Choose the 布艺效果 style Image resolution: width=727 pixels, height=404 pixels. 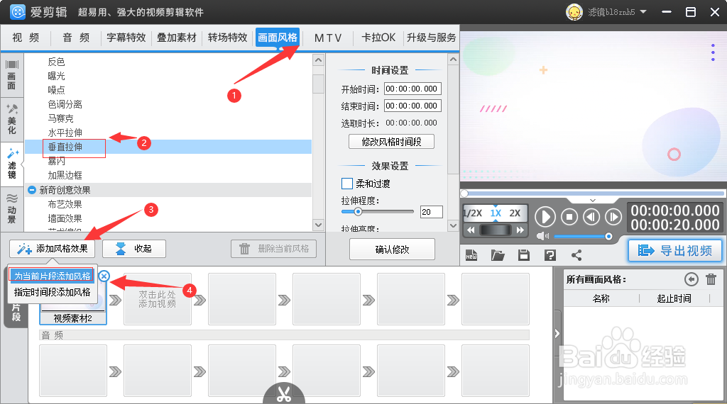pos(65,204)
